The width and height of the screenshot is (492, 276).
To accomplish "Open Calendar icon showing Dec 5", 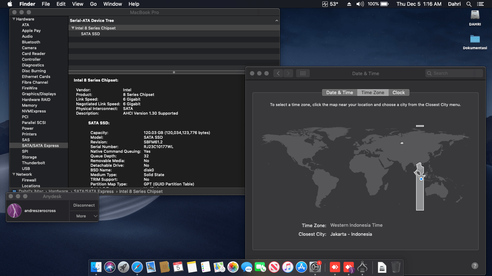I will click(178, 267).
